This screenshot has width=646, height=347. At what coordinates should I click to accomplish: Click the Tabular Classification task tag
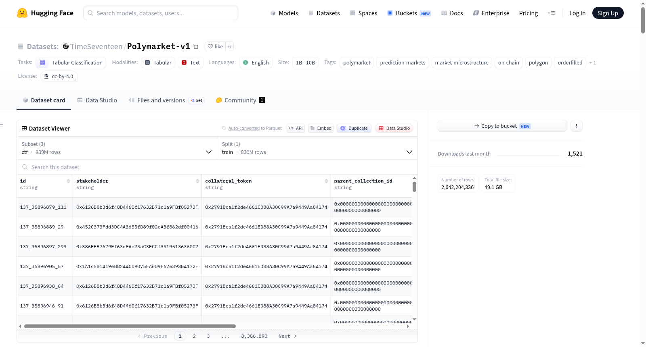71,62
